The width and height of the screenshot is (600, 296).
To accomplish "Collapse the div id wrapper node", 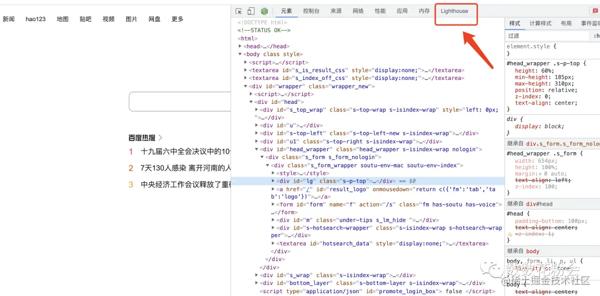I will [246, 87].
